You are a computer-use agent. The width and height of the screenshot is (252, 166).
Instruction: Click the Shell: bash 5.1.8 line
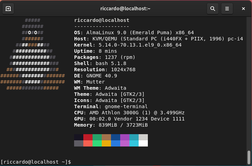100,63
